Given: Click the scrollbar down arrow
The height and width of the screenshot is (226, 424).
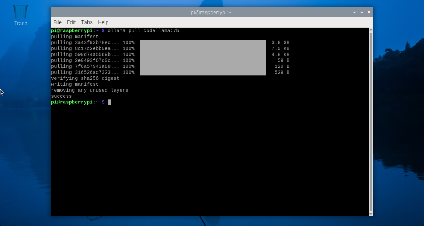Looking at the screenshot, I should coord(371,214).
